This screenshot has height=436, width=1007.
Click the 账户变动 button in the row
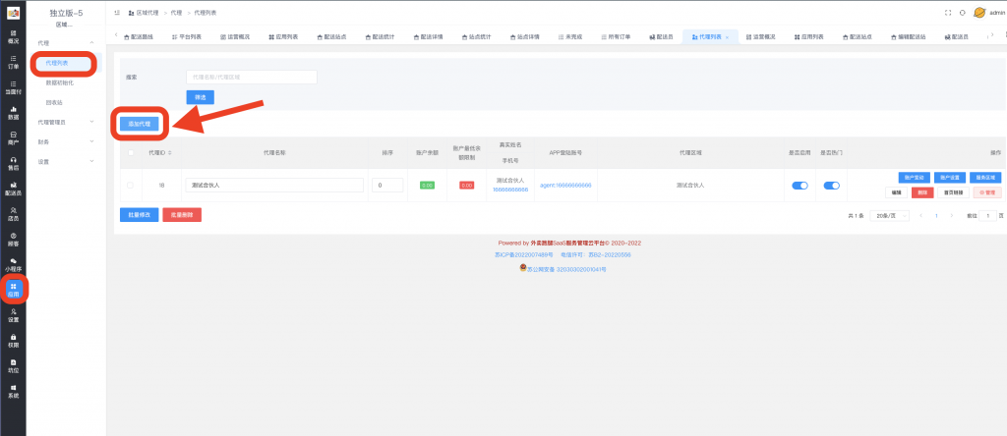point(914,178)
